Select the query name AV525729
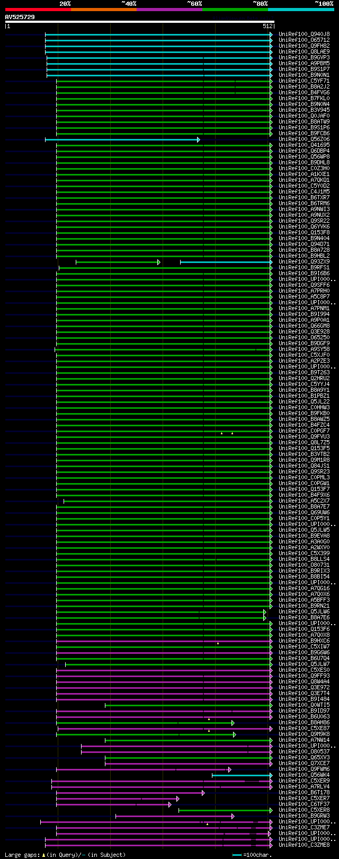This screenshot has width=339, height=859. (x=20, y=17)
